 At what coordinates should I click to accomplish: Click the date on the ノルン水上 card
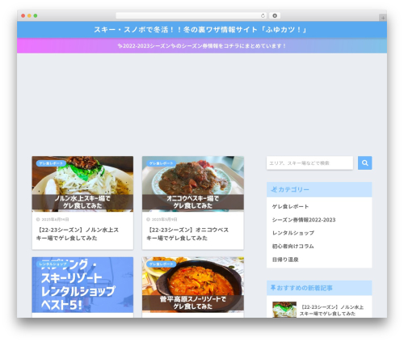53,219
